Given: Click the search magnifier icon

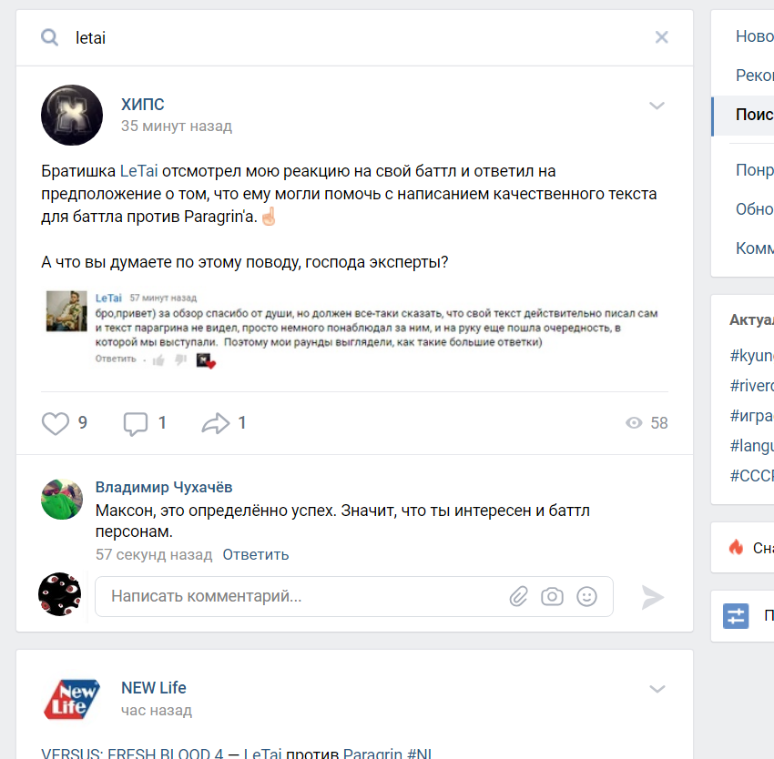Looking at the screenshot, I should (x=49, y=37).
